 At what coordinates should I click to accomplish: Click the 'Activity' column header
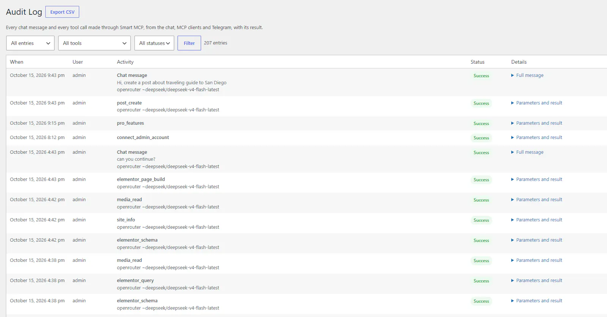coord(125,62)
